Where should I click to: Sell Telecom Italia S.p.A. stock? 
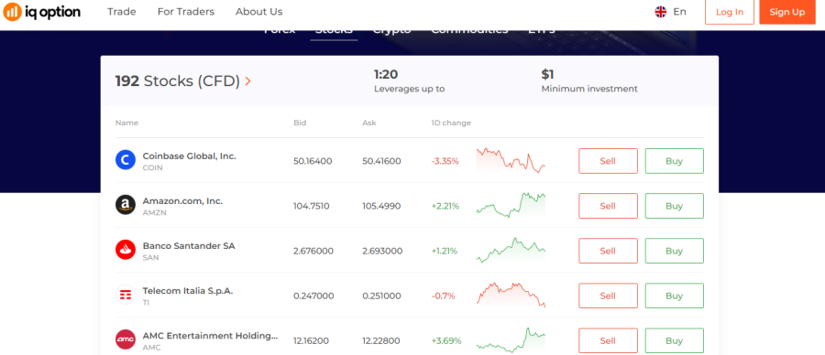[x=608, y=296]
